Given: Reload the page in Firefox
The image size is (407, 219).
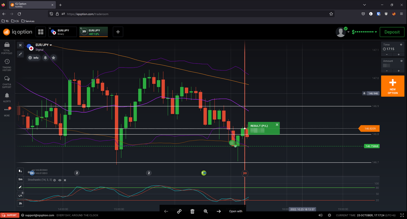Looking at the screenshot, I should tap(19, 14).
